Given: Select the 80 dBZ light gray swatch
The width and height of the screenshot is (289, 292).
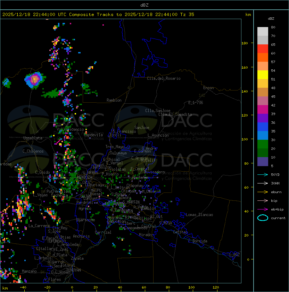Looking at the screenshot, I should (263, 31).
